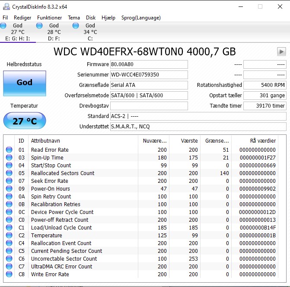Click the status orb of Seek Error Rate
This screenshot has width=290, height=287.
[9, 181]
